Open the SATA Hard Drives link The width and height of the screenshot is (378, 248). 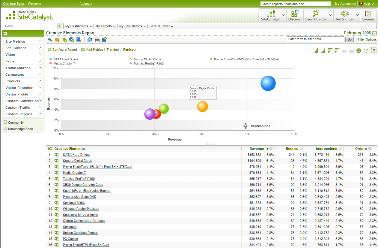[x=76, y=155]
